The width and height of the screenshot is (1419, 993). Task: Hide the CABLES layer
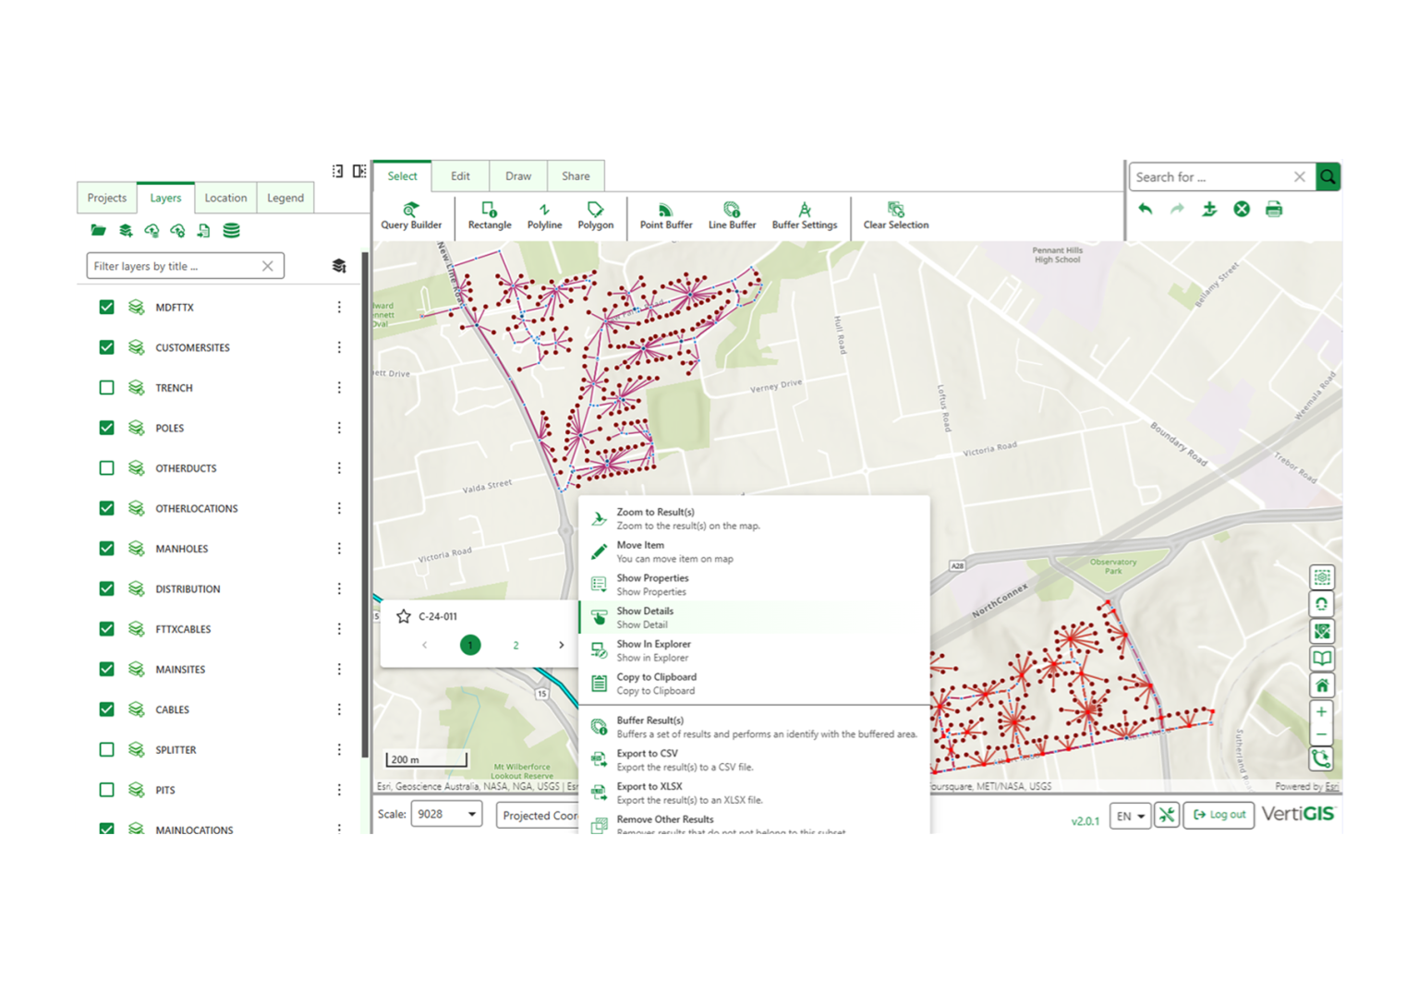click(107, 709)
